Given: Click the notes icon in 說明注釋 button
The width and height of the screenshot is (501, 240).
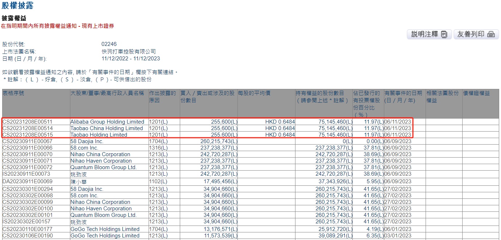Looking at the screenshot, I should coord(444,34).
